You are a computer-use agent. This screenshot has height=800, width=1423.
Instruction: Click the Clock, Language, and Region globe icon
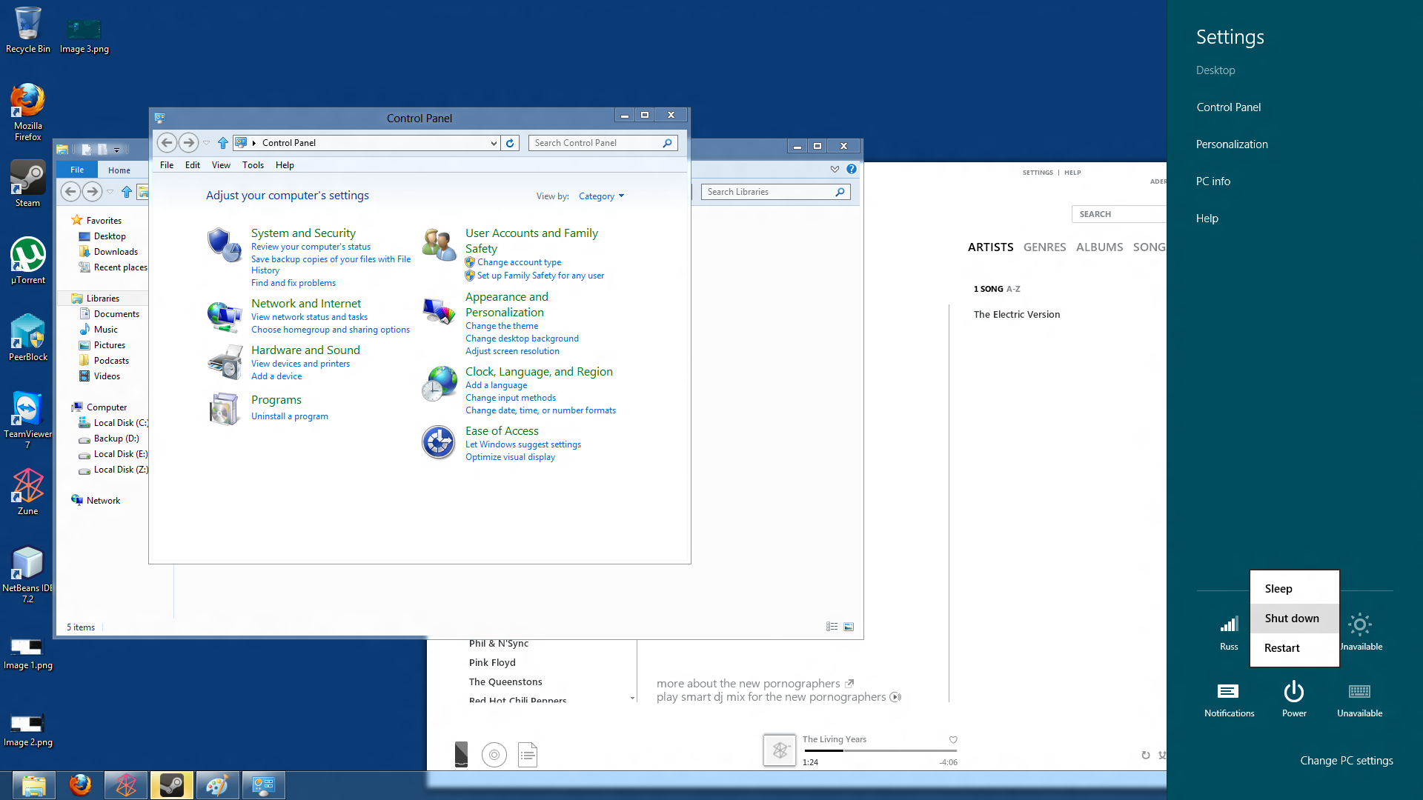click(439, 384)
